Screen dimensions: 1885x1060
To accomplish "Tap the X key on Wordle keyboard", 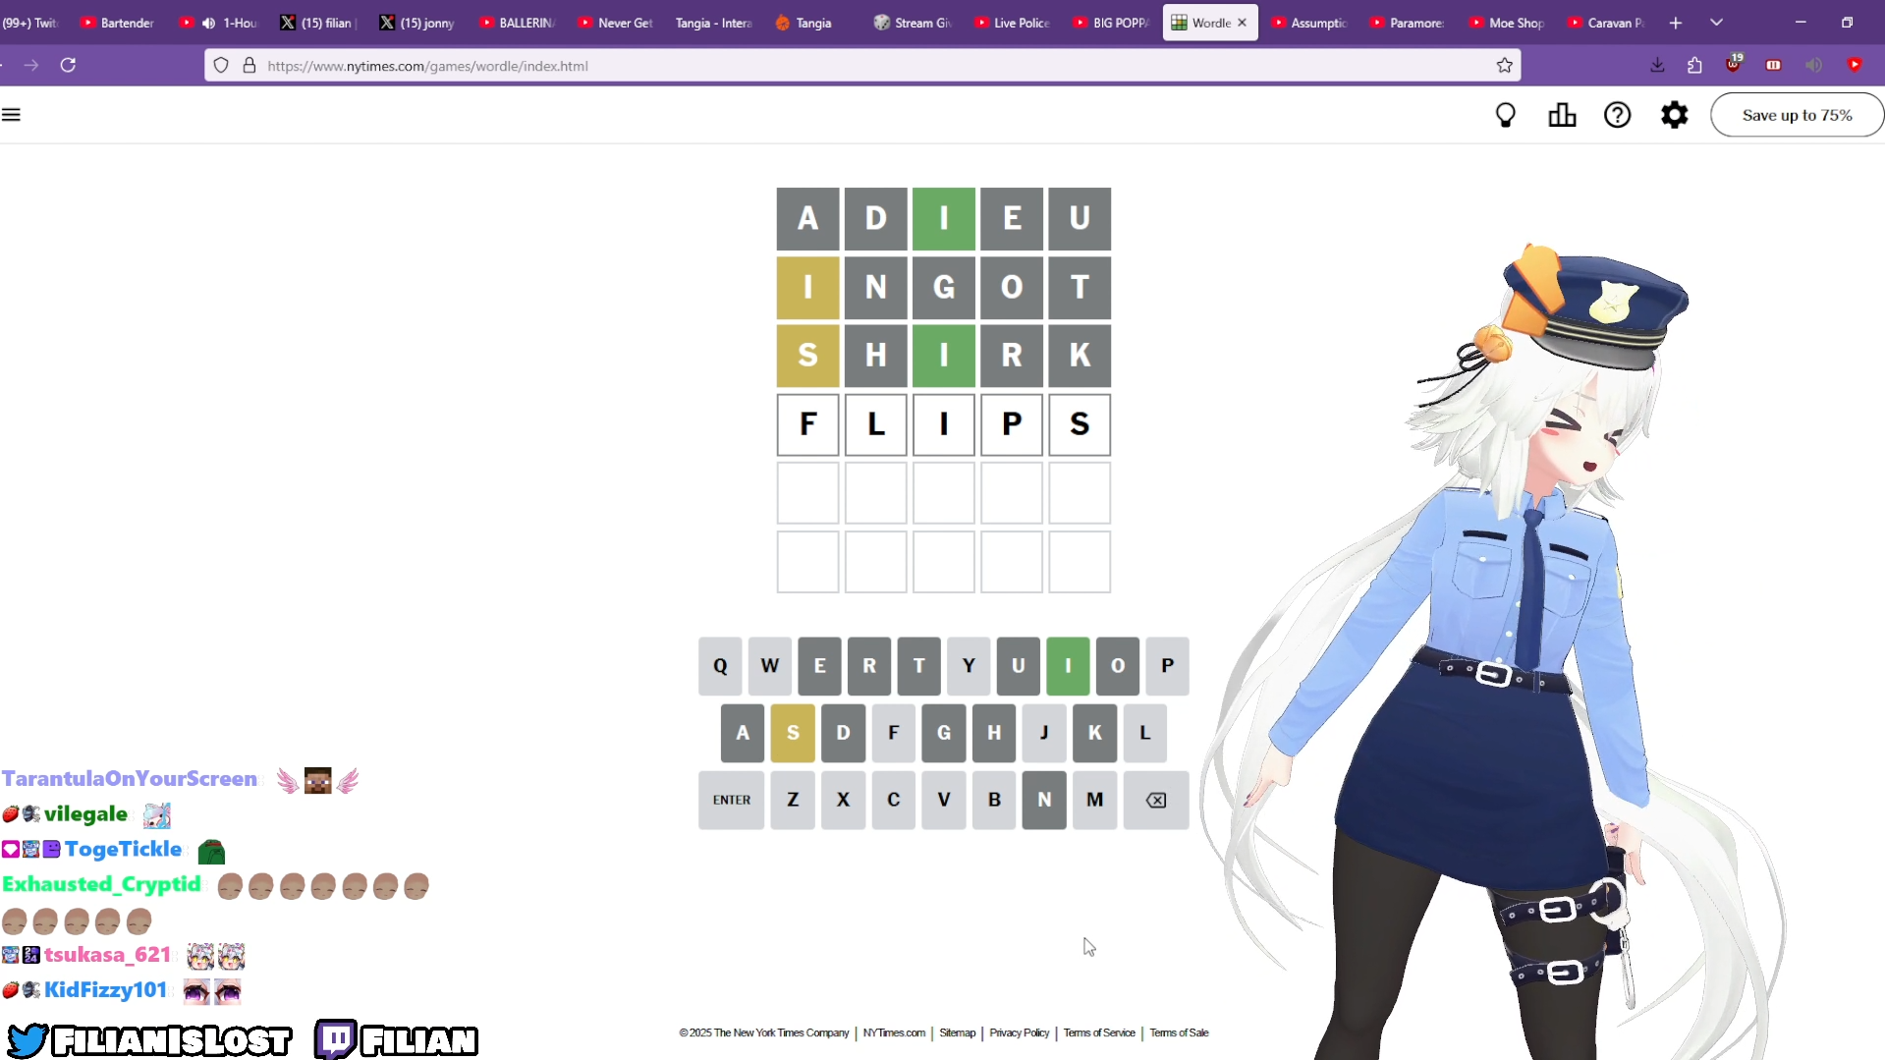I will (x=843, y=800).
